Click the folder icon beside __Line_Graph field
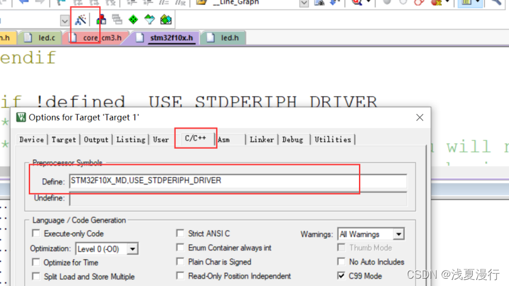 pyautogui.click(x=202, y=2)
